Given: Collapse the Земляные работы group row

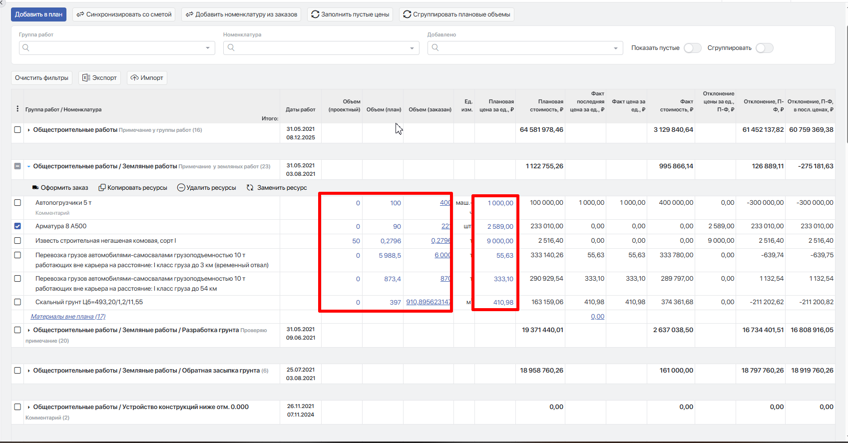Looking at the screenshot, I should (29, 166).
